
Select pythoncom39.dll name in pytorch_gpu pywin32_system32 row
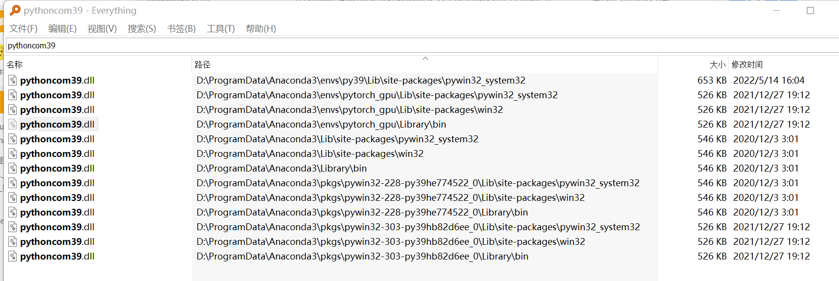point(57,95)
